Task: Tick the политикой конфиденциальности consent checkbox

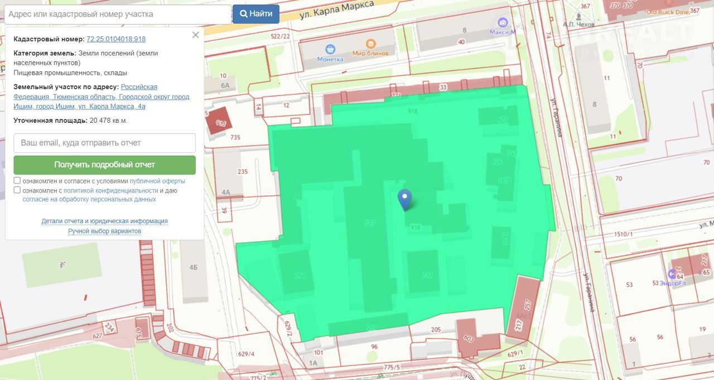Action: (17, 190)
